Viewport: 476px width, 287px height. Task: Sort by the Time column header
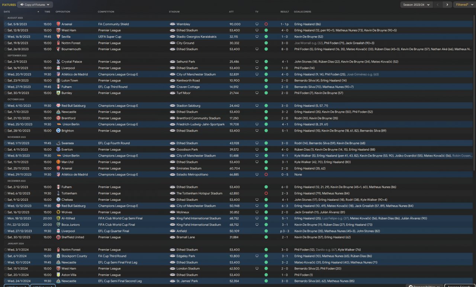(47, 12)
